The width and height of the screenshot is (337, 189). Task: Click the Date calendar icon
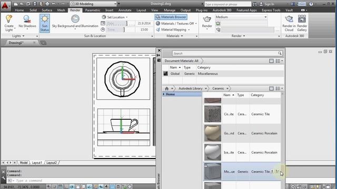[x=103, y=23]
